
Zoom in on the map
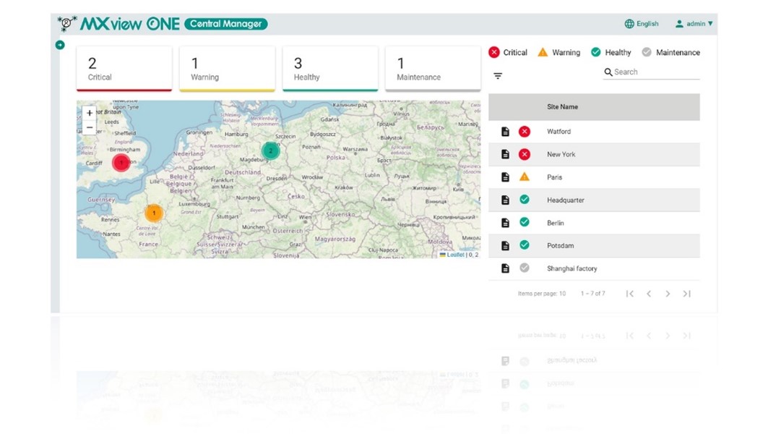pos(89,113)
